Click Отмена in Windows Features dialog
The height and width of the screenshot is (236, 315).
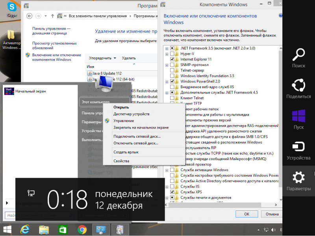click(x=272, y=214)
